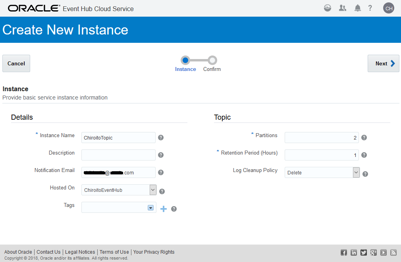Open Oracle RSS feed icon
Screen dimensions: 401x262
pyautogui.click(x=393, y=252)
